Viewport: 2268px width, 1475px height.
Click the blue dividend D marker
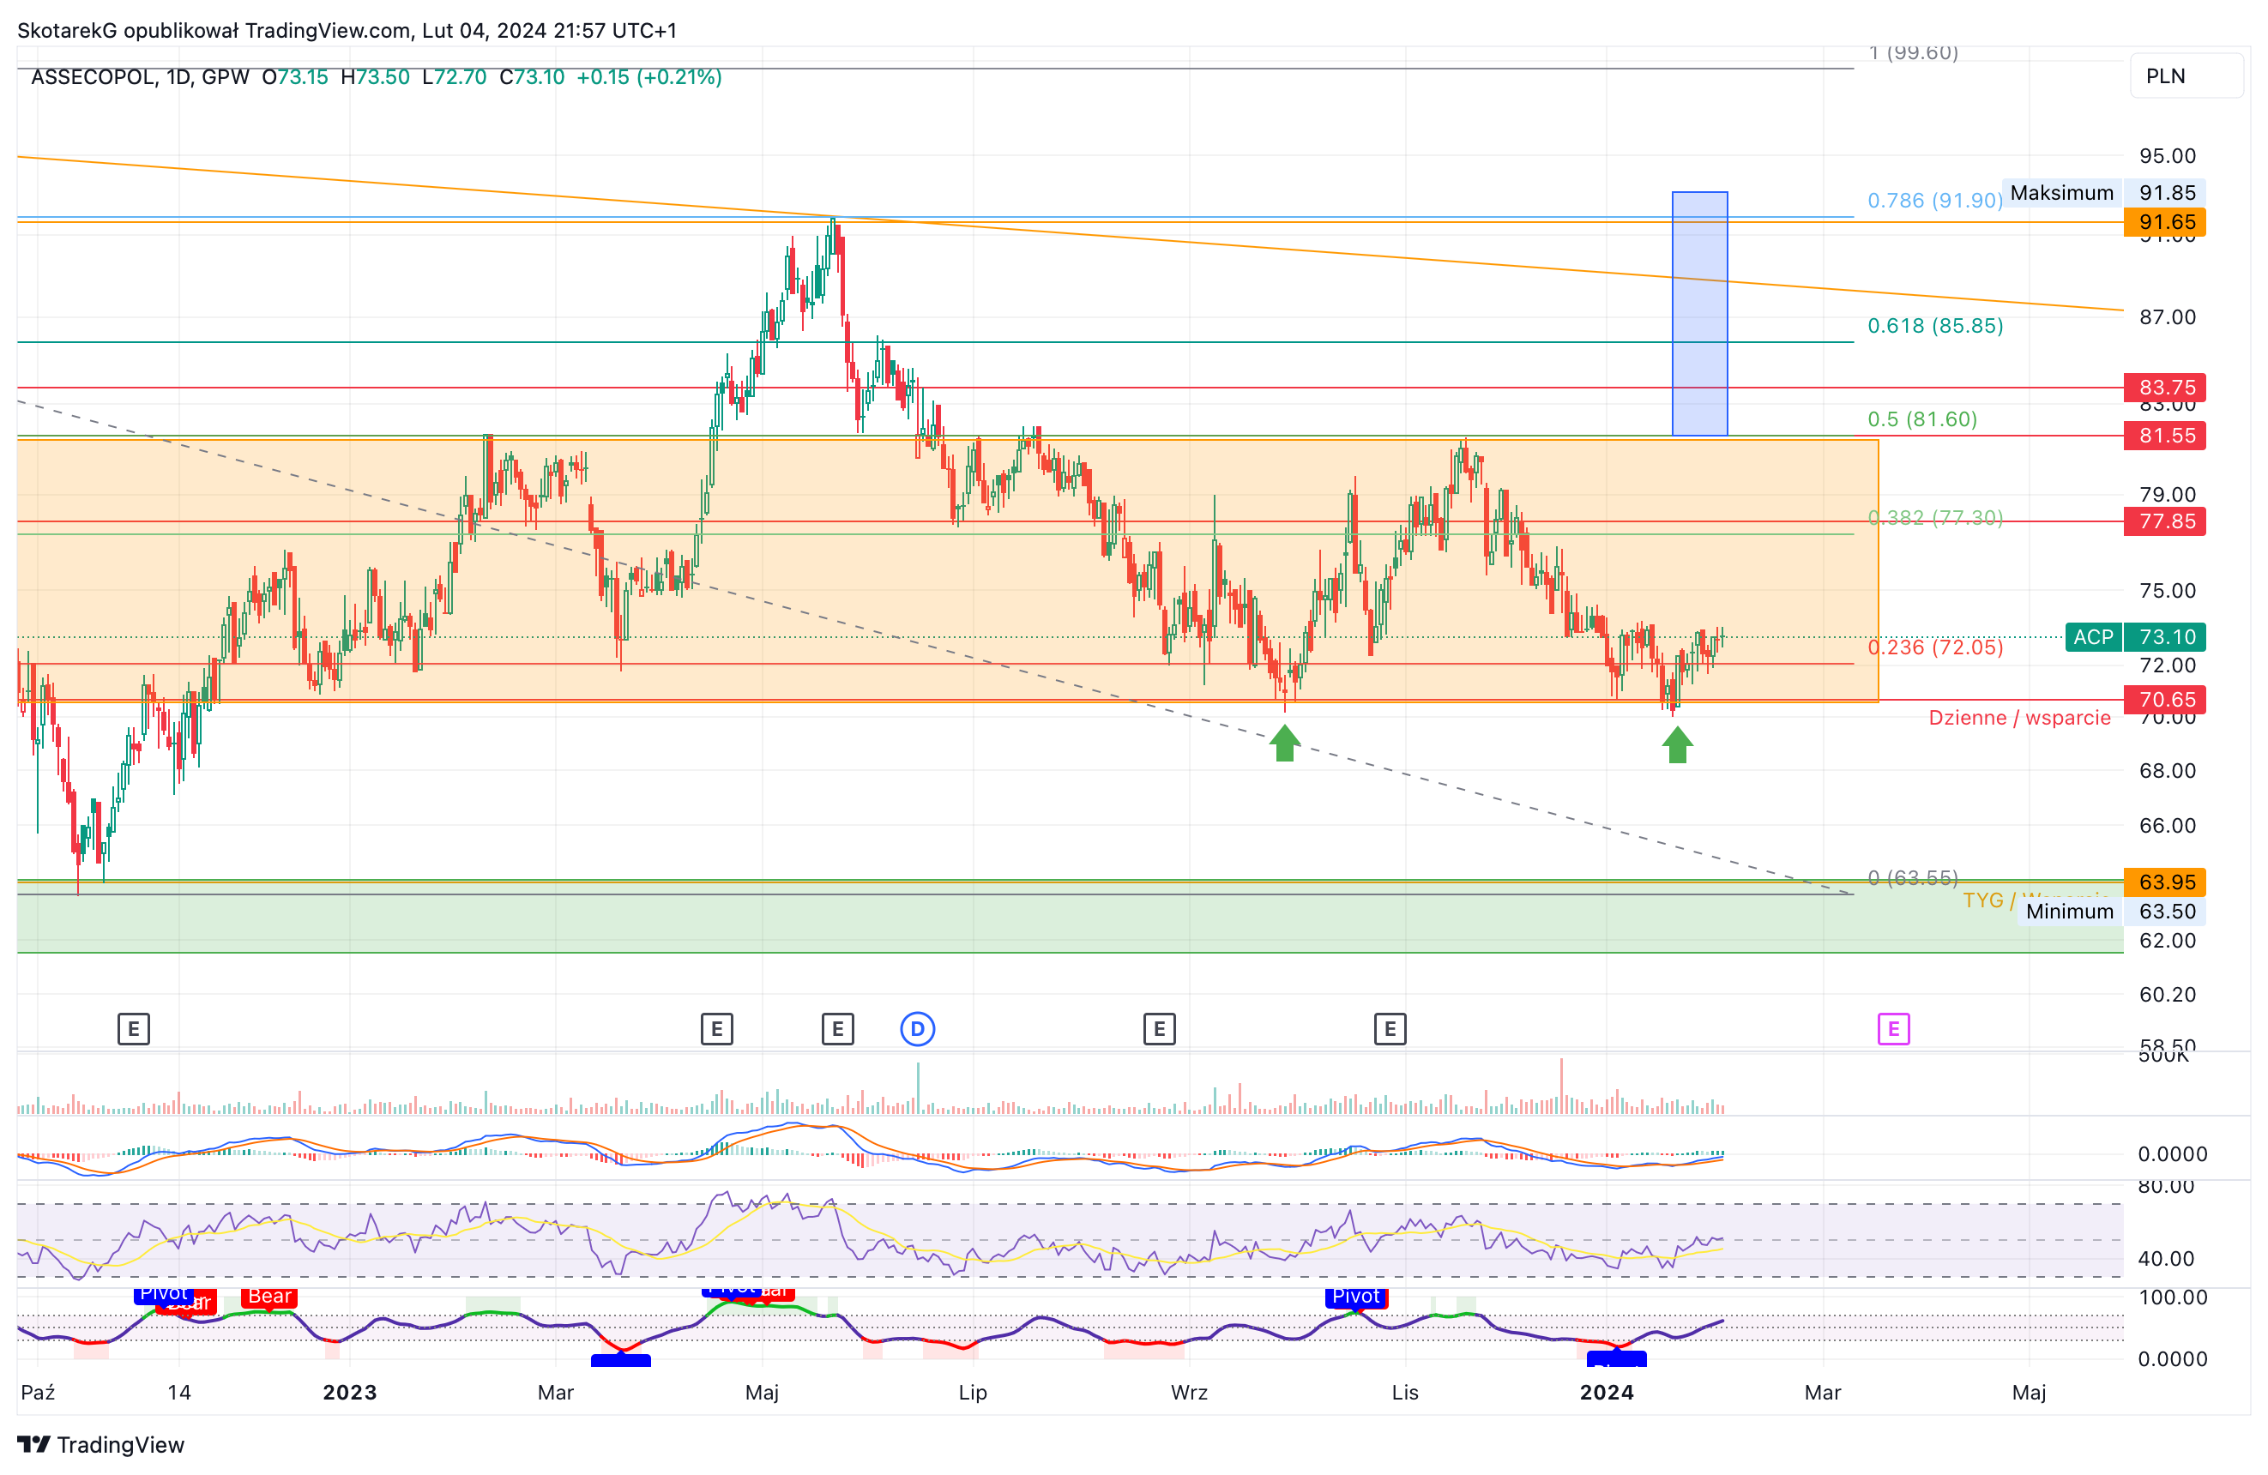coord(917,1029)
